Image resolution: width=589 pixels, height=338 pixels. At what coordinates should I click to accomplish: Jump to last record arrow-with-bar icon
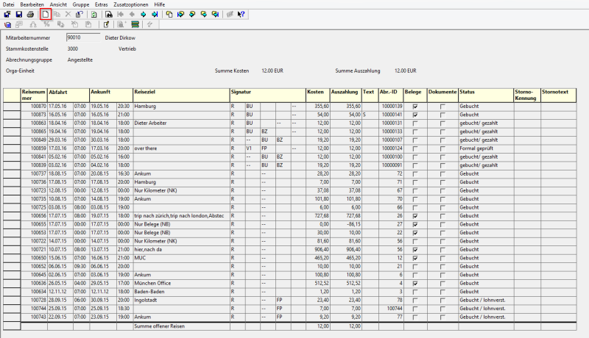tap(155, 15)
